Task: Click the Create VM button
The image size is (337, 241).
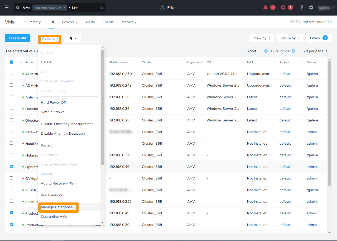Action: tap(17, 38)
